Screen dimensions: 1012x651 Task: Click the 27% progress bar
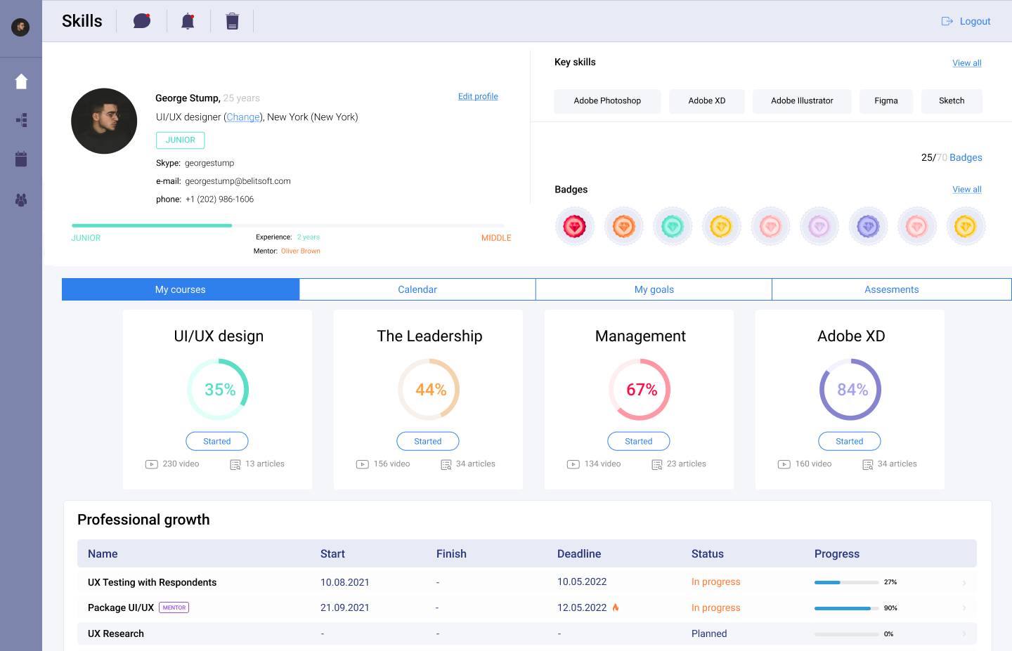coord(847,582)
